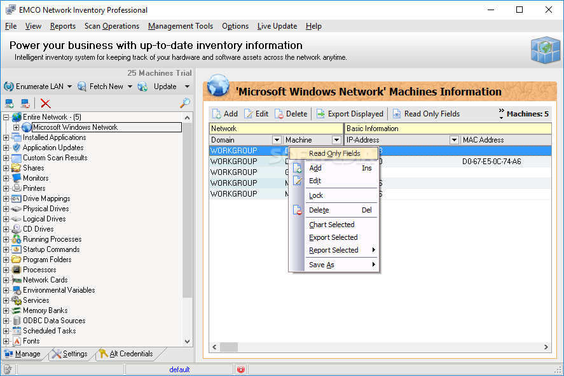Open the Domain column filter dropdown

(x=277, y=140)
